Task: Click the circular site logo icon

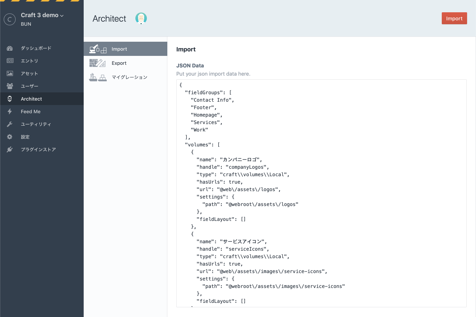Action: (x=10, y=19)
